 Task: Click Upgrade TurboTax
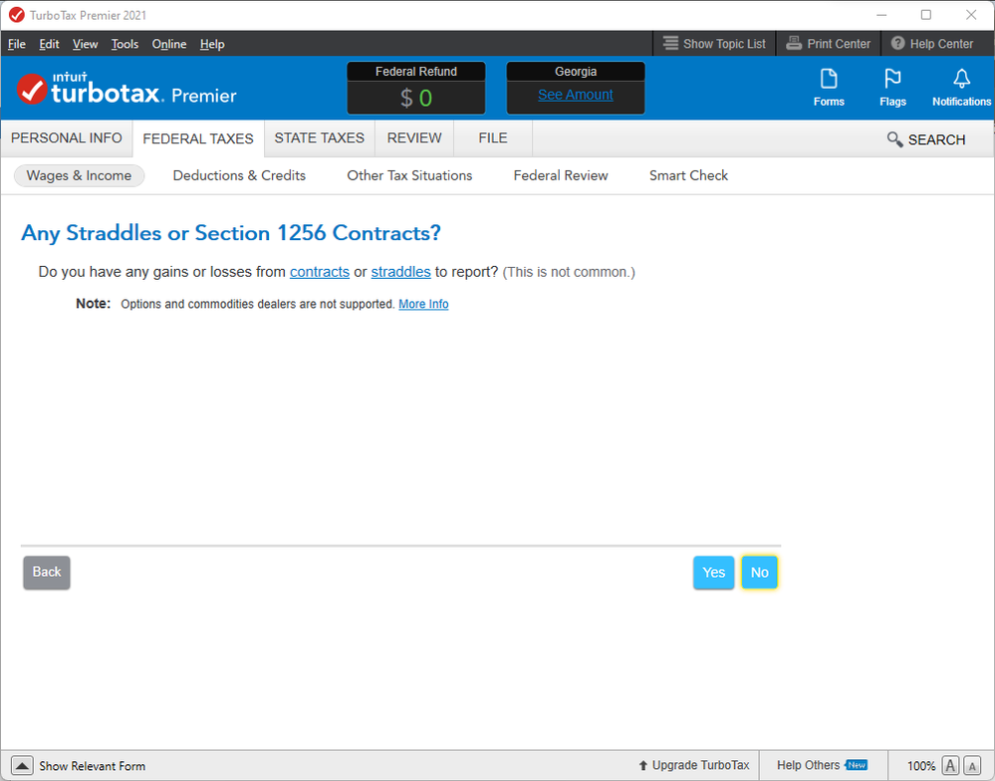[x=694, y=765]
